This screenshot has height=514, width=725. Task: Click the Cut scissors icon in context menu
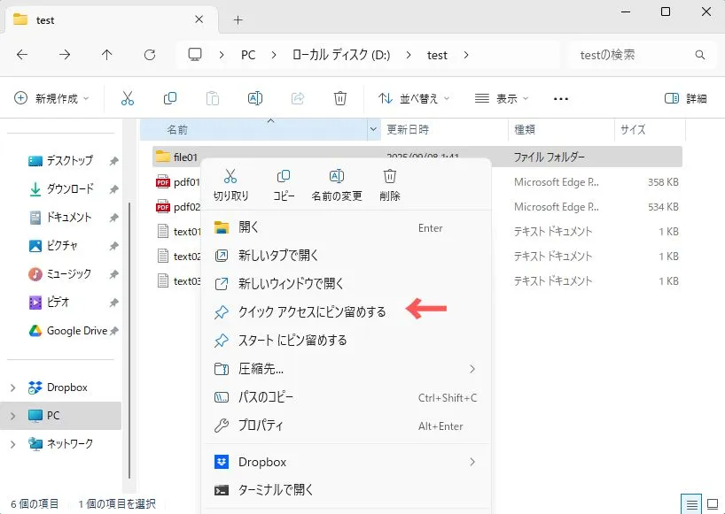point(230,177)
